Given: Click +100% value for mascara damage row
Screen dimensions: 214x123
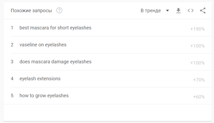Looking at the screenshot, I should [198, 63].
